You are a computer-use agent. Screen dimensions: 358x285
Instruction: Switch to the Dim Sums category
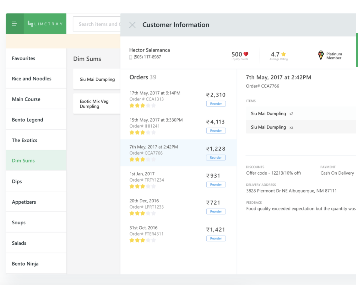pos(23,160)
